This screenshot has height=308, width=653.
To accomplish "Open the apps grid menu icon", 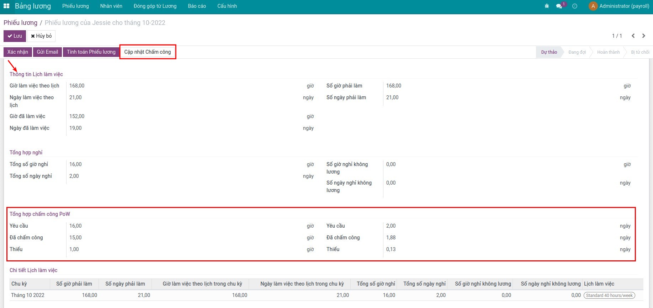I will point(6,6).
